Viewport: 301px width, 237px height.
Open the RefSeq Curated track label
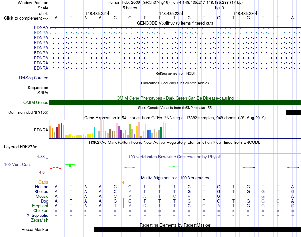tap(34, 78)
